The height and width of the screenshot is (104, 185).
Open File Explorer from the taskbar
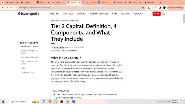55,101
